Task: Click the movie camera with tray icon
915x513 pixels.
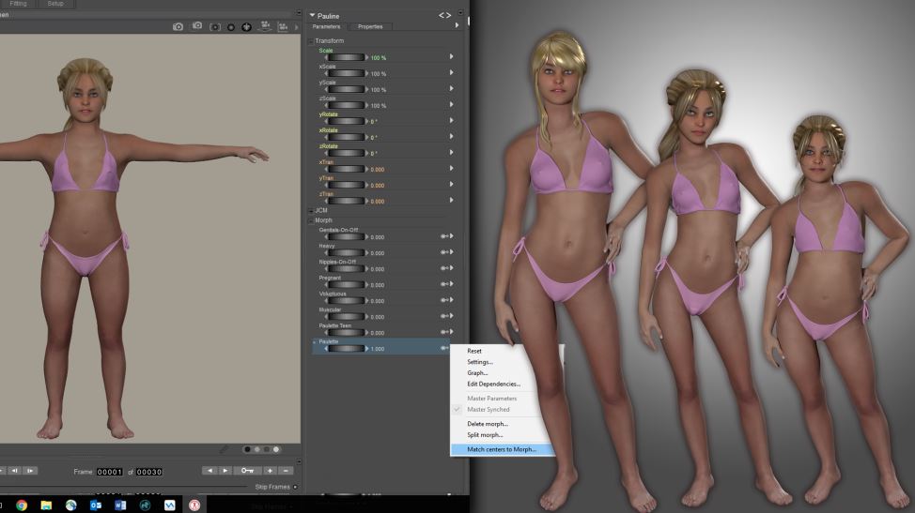Action: tap(265, 26)
